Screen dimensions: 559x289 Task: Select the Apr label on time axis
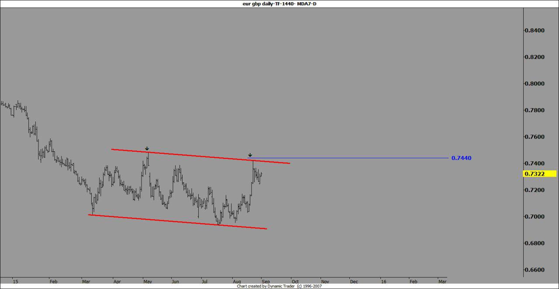coord(117,282)
